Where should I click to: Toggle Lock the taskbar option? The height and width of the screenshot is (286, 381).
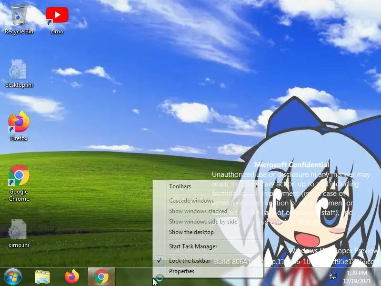(x=208, y=261)
